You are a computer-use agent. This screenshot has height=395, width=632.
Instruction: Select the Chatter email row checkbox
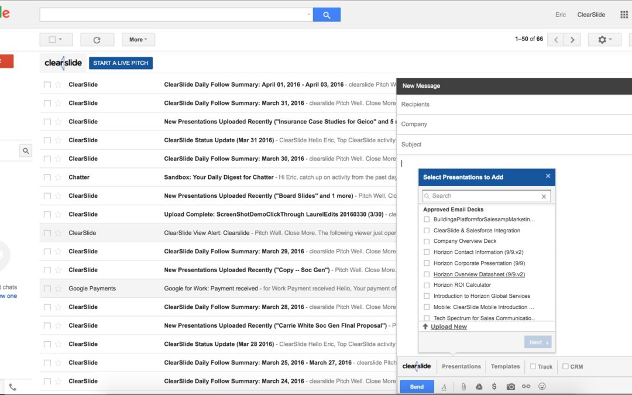47,177
